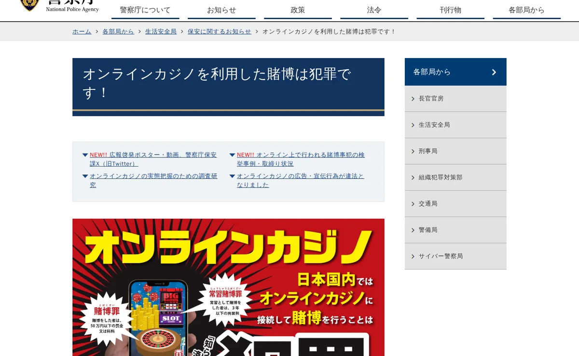Click the National Police Agency emblem logo
This screenshot has height=356, width=579.
[29, 5]
